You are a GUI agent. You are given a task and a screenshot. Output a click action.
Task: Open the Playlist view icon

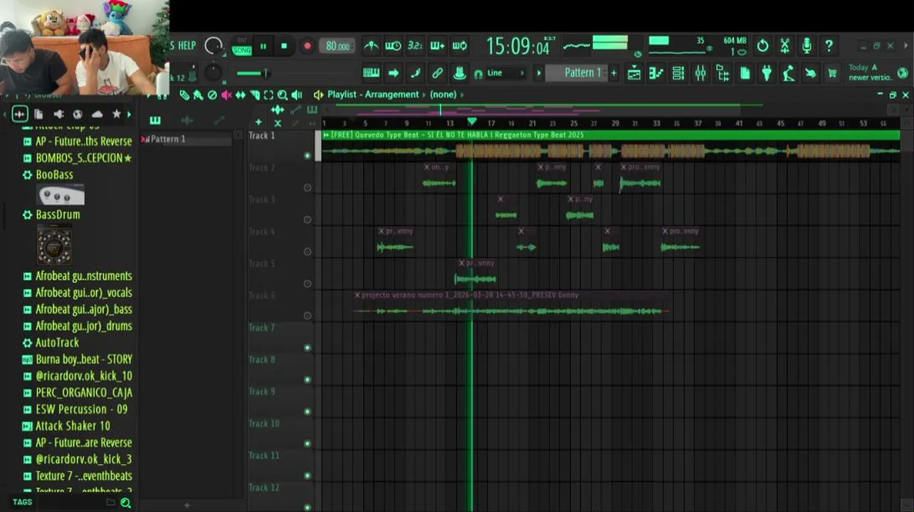point(634,73)
